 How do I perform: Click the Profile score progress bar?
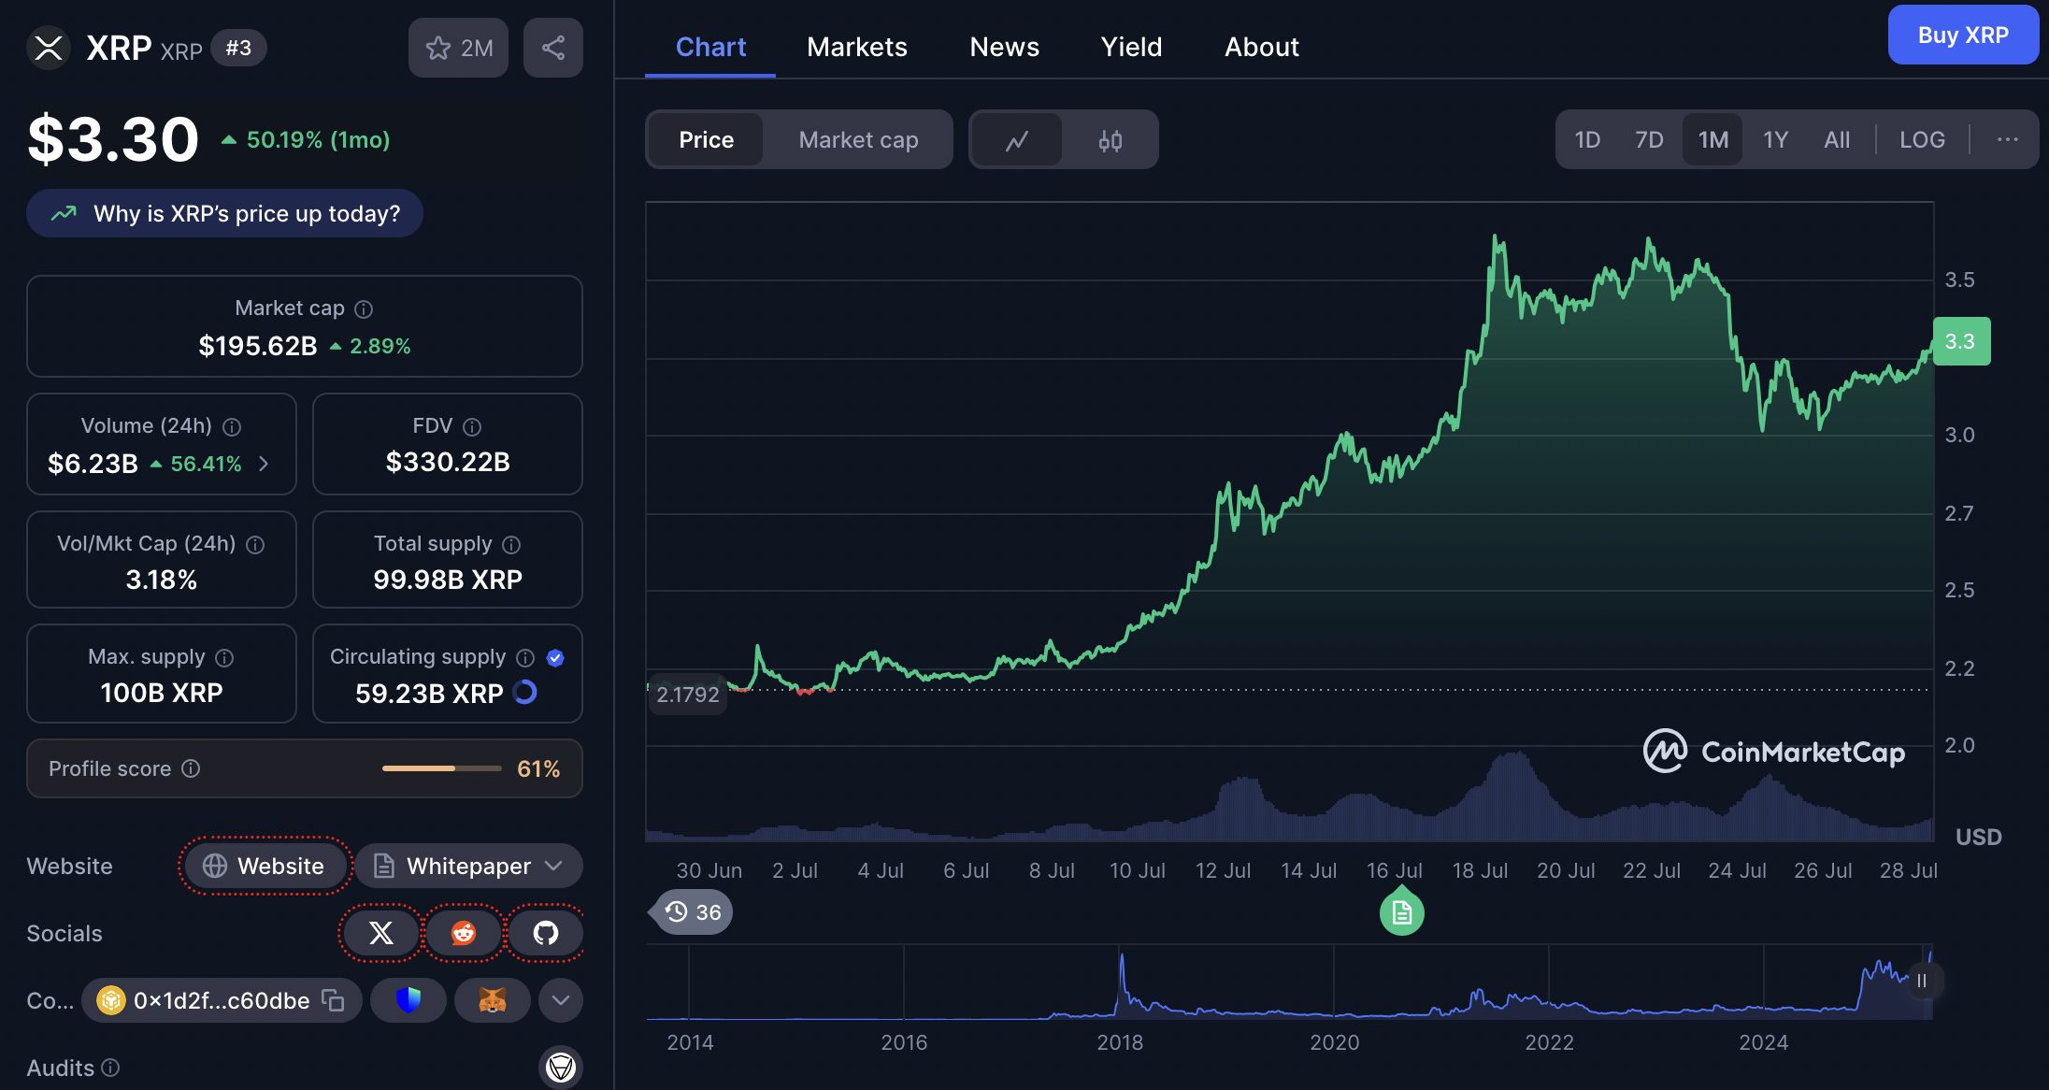coord(442,768)
